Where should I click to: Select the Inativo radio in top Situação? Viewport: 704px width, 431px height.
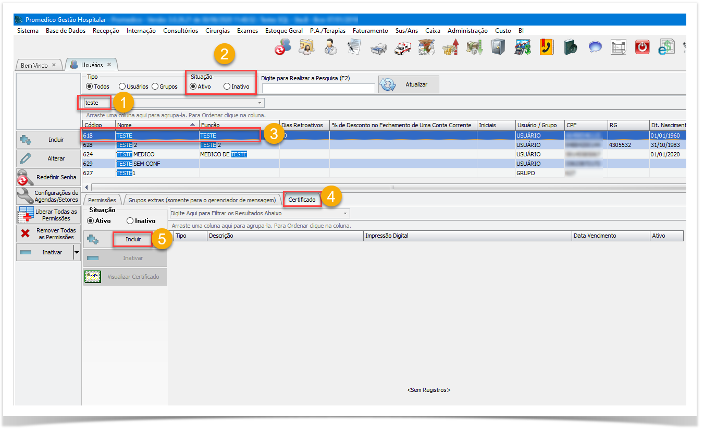227,87
